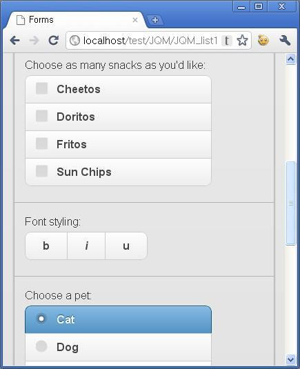Tick the Doritos snack option

point(118,117)
